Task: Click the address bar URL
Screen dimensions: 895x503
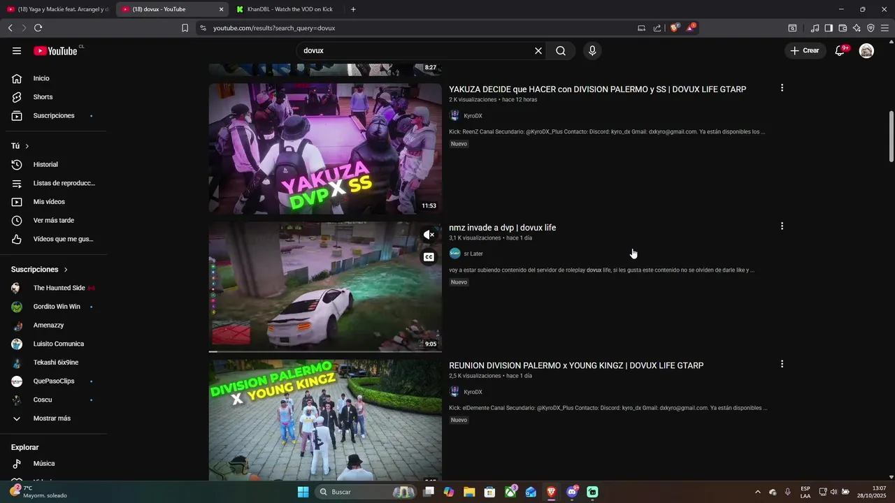Action: click(x=274, y=28)
